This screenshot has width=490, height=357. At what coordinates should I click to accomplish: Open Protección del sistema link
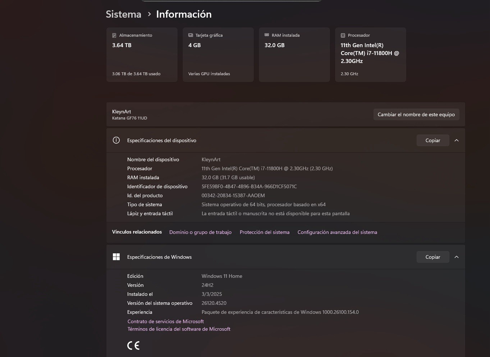click(265, 232)
